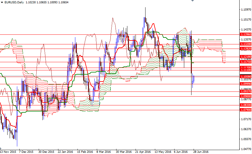Click the 30 Dec 2015 date marker
252x154 pixels.
pyautogui.click(x=46, y=152)
